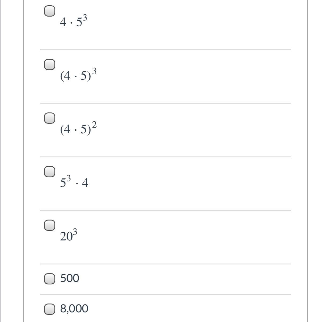Toggle the option where 5 cubed comes first
Image resolution: width=322 pixels, height=322 pixels.
(50, 172)
